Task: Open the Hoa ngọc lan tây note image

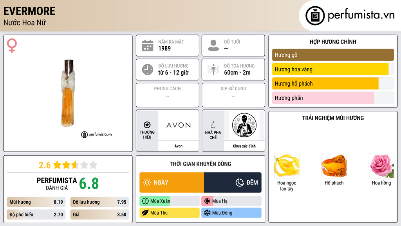Action: tap(287, 166)
